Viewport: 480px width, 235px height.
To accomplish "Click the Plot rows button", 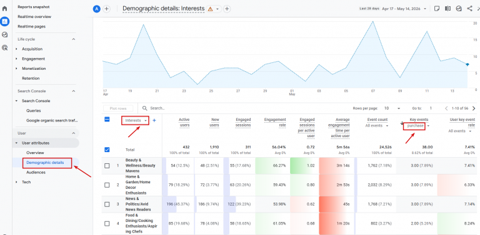I will point(119,108).
